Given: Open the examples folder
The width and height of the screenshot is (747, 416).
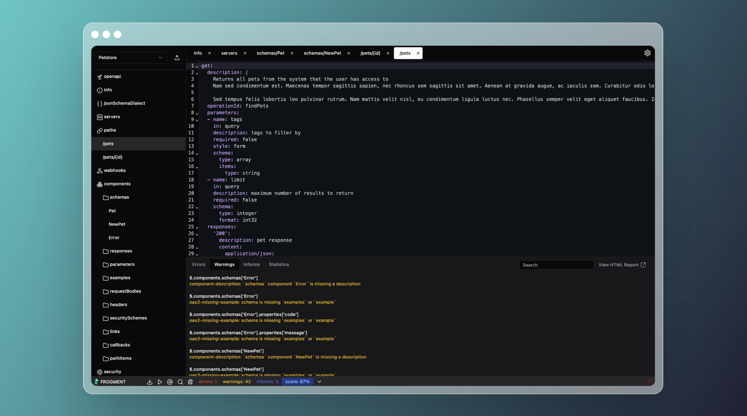Looking at the screenshot, I should (x=138, y=278).
